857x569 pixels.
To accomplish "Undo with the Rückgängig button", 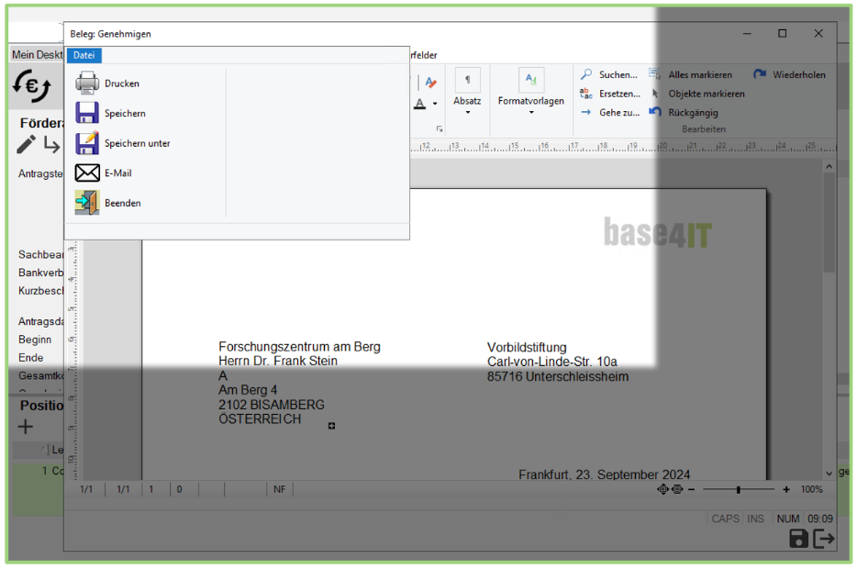I will coord(692,113).
